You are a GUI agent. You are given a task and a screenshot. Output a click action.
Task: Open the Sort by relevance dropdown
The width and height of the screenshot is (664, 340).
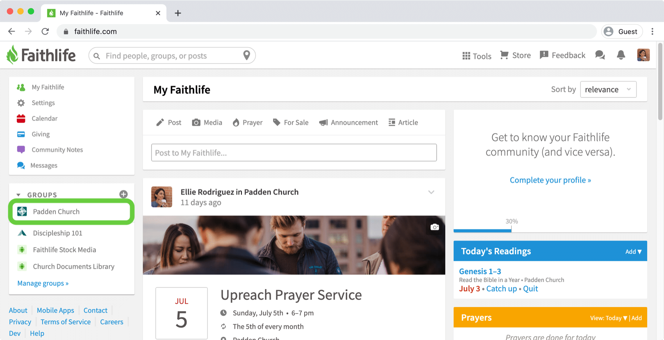(608, 89)
